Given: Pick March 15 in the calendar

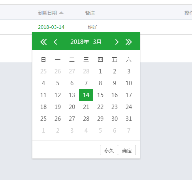Looking at the screenshot, I should (x=100, y=95).
